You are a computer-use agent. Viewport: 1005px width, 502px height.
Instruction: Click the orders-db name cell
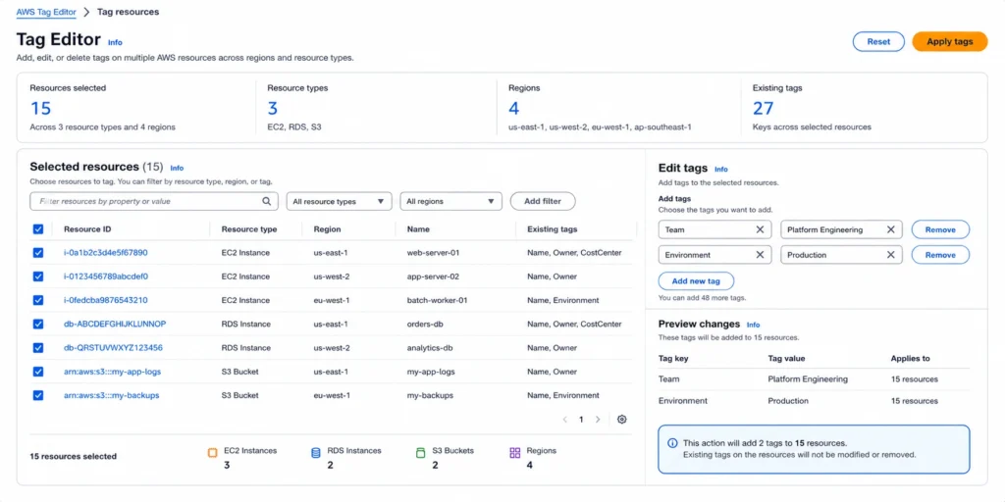pos(425,324)
